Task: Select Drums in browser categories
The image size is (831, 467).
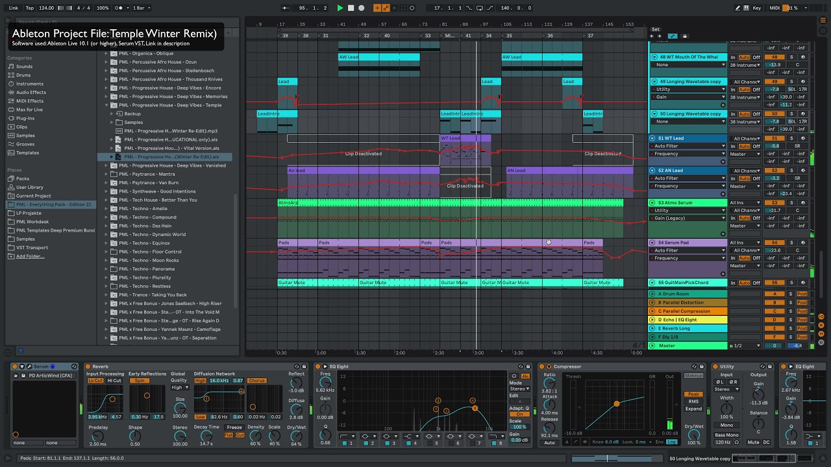Action: pos(23,75)
